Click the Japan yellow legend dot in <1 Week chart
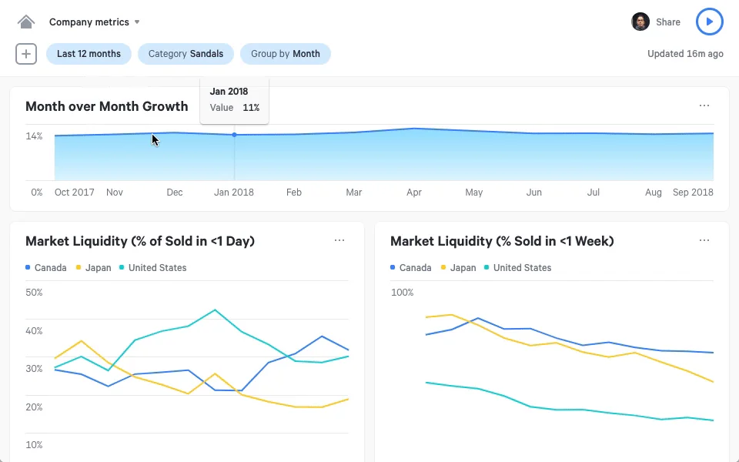This screenshot has height=462, width=739. [443, 268]
